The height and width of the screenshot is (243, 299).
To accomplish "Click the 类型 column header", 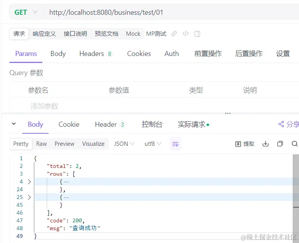I will [x=196, y=90].
